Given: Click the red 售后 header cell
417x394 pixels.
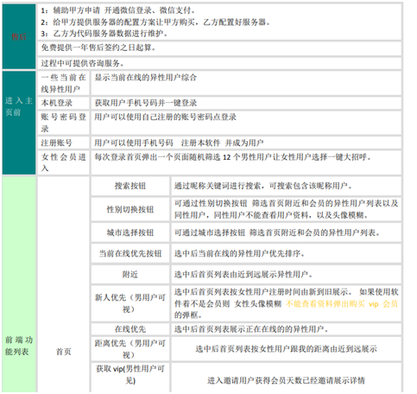Looking at the screenshot, I should click(19, 36).
